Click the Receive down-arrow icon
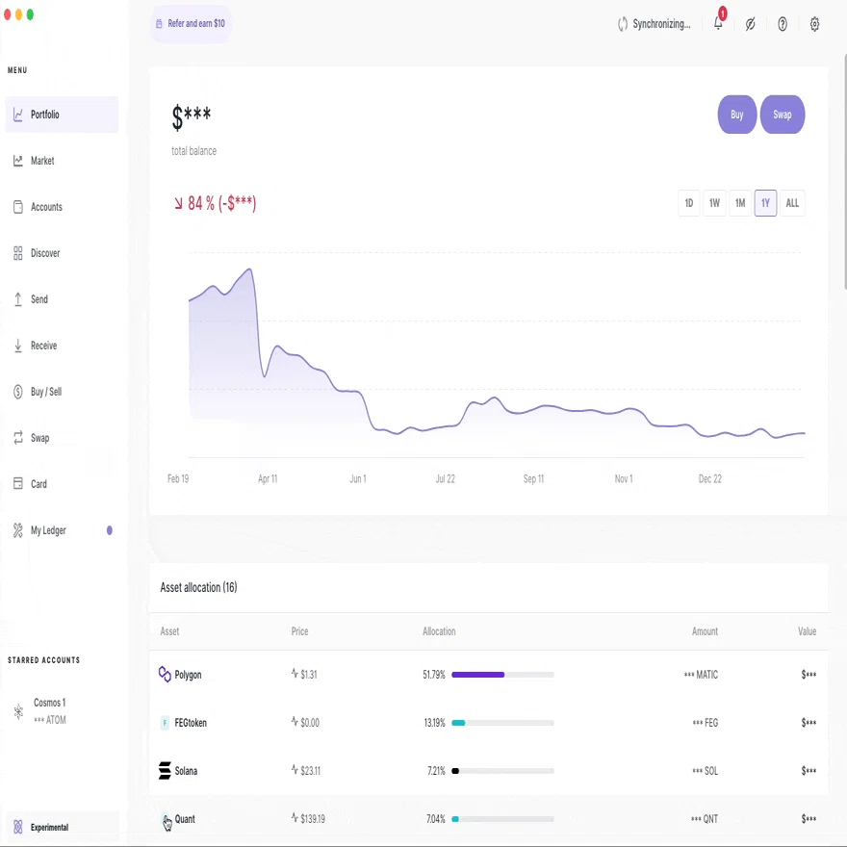Screen dimensions: 847x847 click(x=18, y=346)
